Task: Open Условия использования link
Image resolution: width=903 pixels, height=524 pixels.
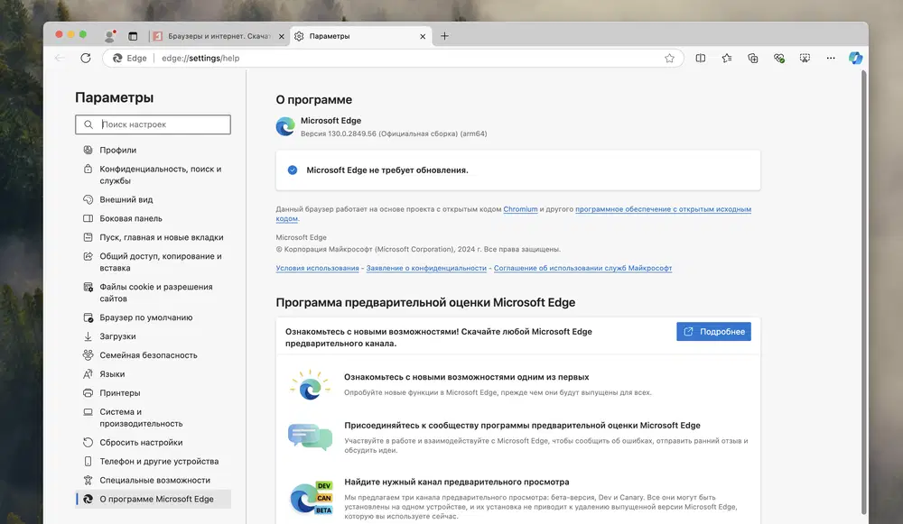Action: [317, 268]
